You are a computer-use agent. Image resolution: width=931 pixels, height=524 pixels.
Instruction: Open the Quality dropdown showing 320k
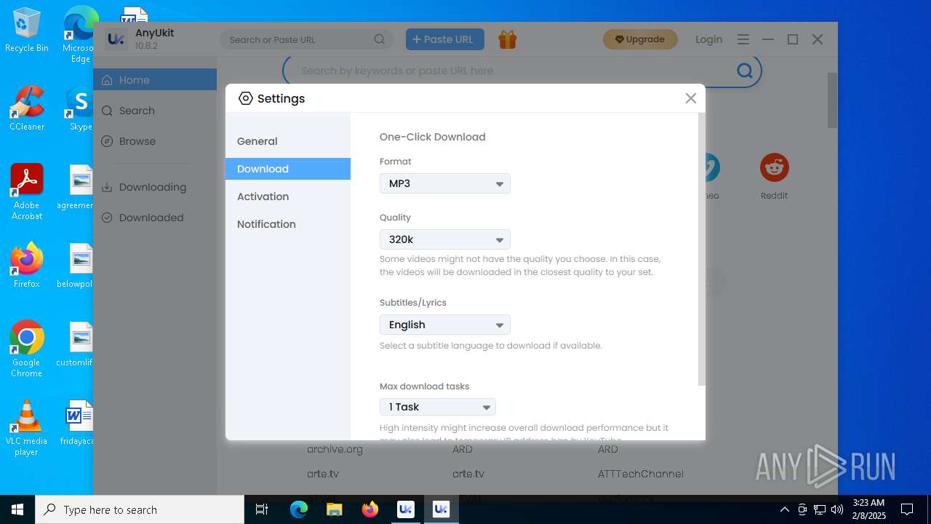(x=444, y=239)
